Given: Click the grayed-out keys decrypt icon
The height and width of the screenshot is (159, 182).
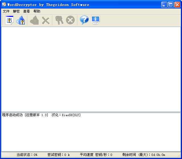Looking at the screenshot, I should pos(59,20).
